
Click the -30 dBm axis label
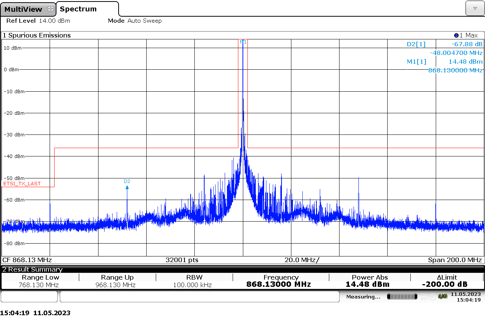coord(14,134)
